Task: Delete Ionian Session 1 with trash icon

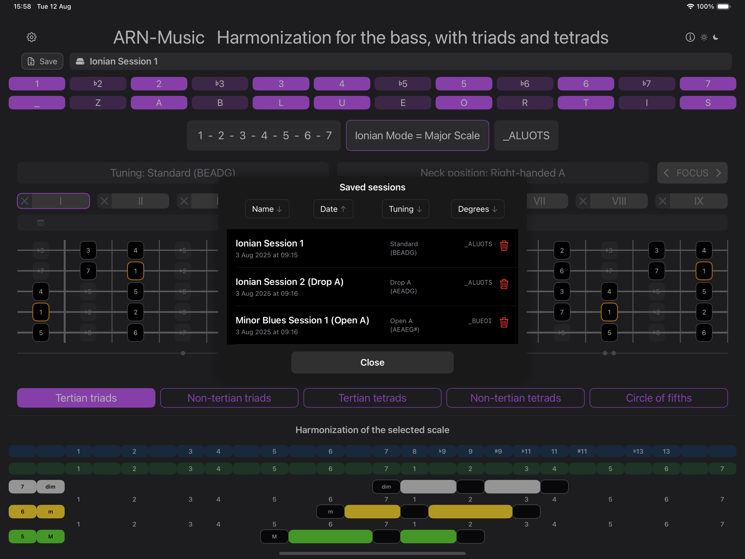Action: point(504,246)
